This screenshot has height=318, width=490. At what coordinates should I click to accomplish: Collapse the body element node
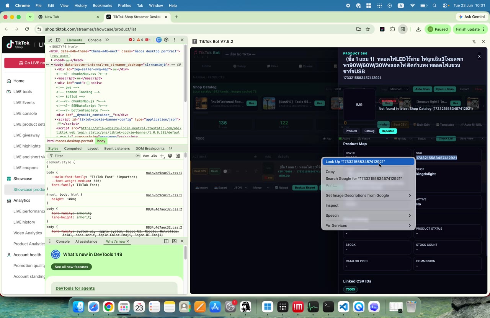52,65
